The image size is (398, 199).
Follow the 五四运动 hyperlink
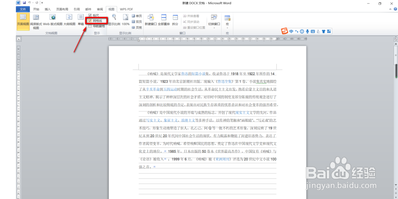pos(170,89)
